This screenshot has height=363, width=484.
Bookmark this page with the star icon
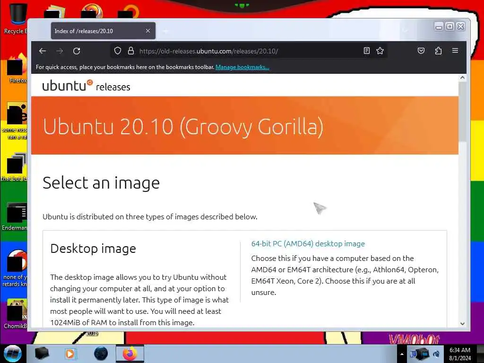pyautogui.click(x=380, y=51)
